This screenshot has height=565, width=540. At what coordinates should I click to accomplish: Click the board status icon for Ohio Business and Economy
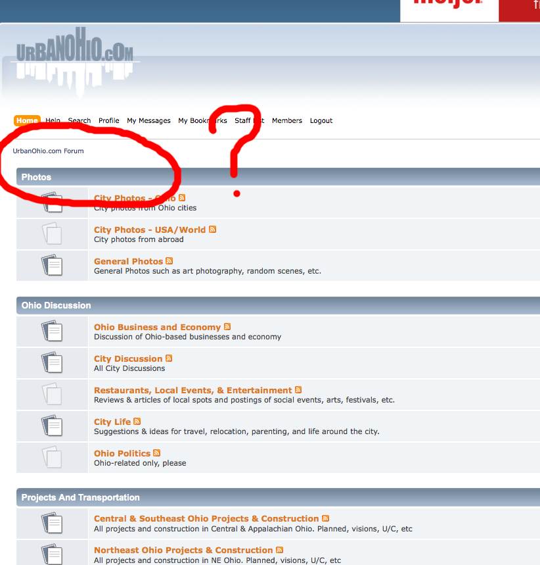tap(52, 331)
